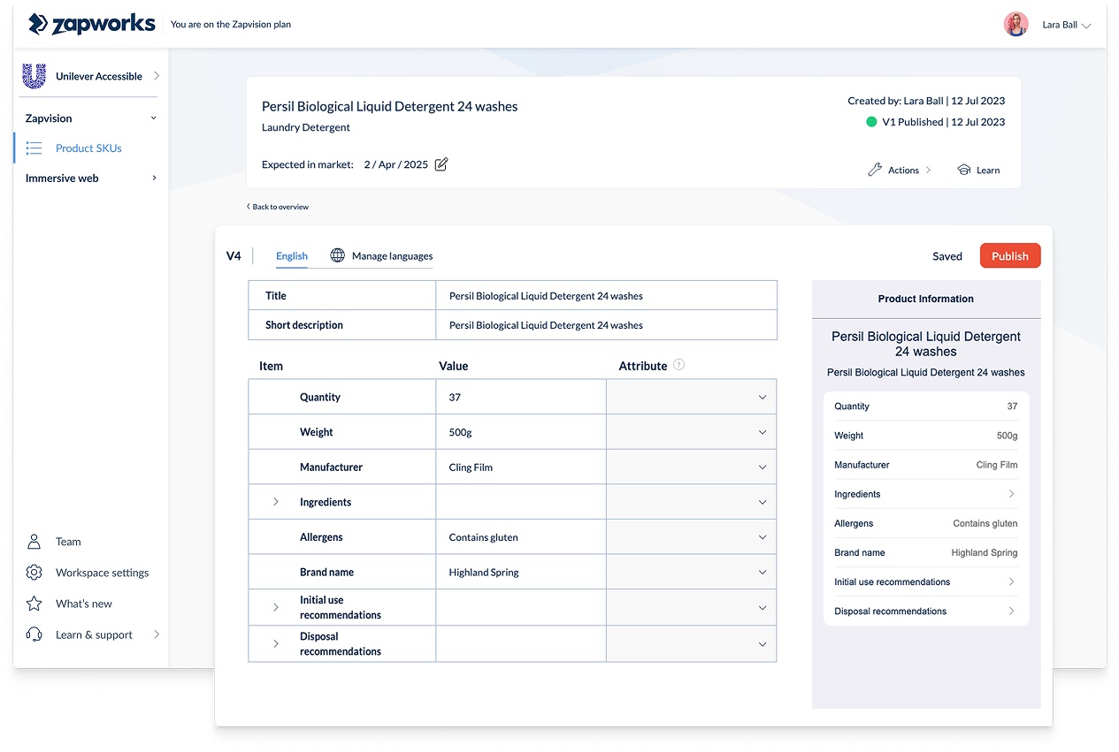Click the V4 version label
This screenshot has height=752, width=1119.
coord(234,256)
